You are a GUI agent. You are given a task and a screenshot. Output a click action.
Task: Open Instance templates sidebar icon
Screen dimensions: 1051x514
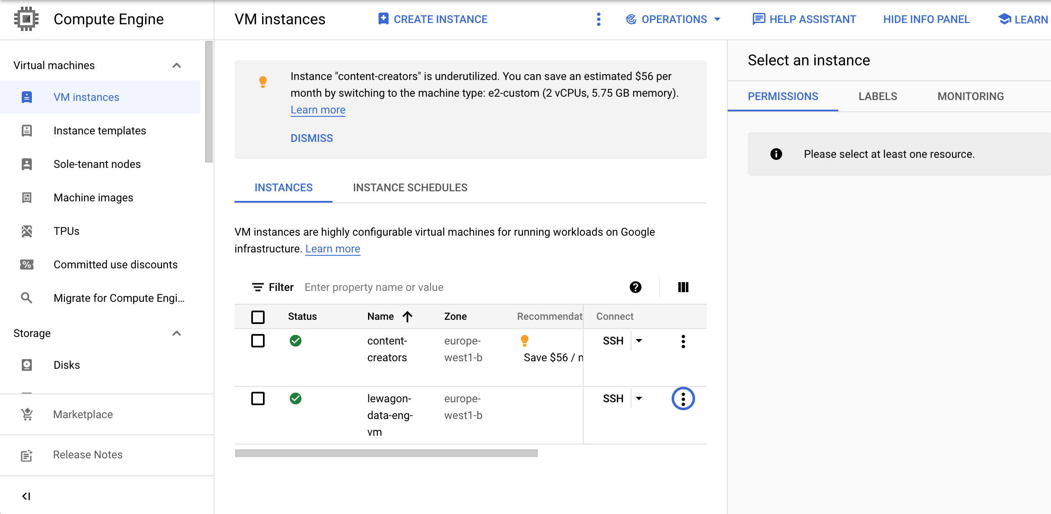coord(27,131)
